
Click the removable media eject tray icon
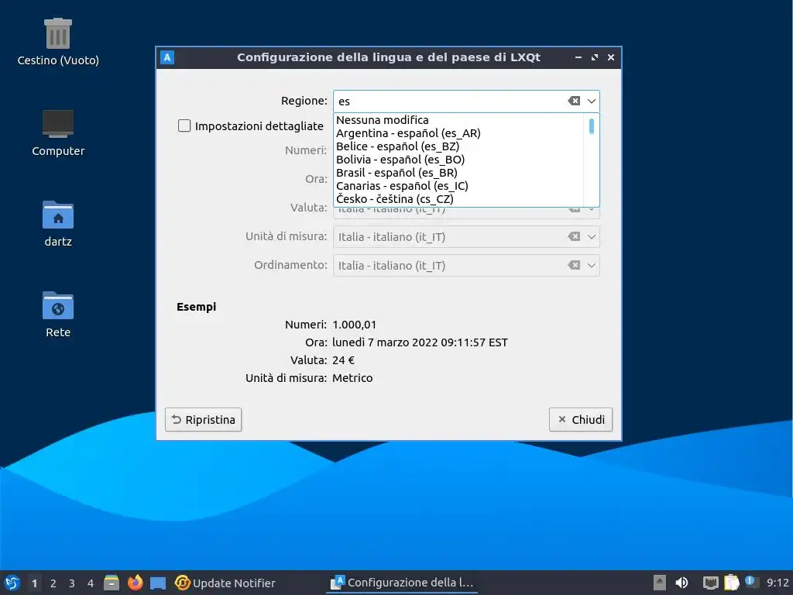659,583
